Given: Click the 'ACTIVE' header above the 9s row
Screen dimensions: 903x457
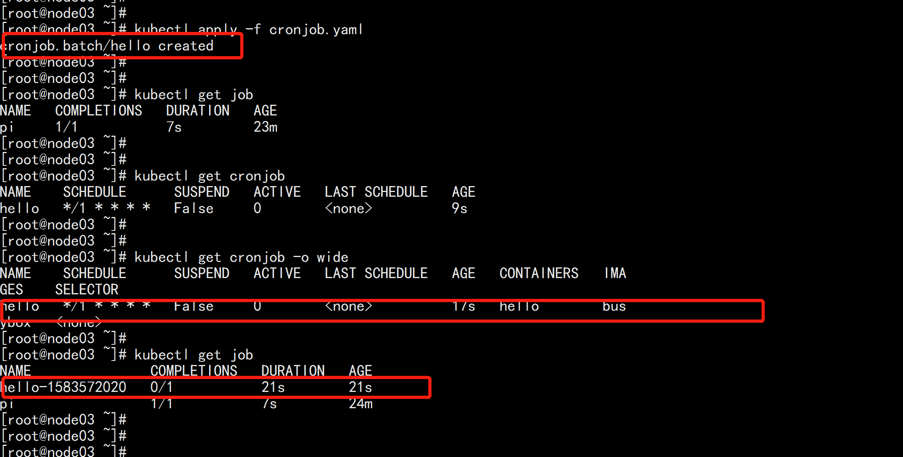Looking at the screenshot, I should [x=277, y=192].
